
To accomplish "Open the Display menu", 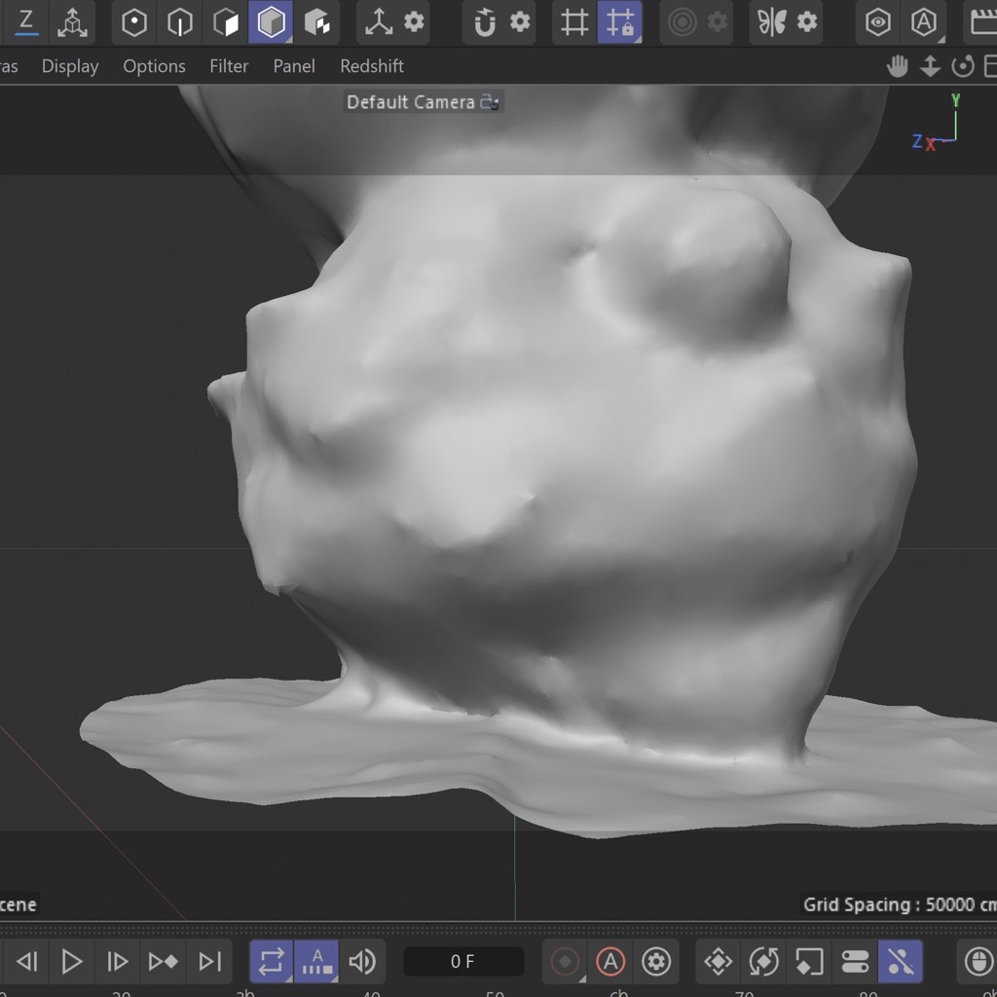I will (70, 66).
